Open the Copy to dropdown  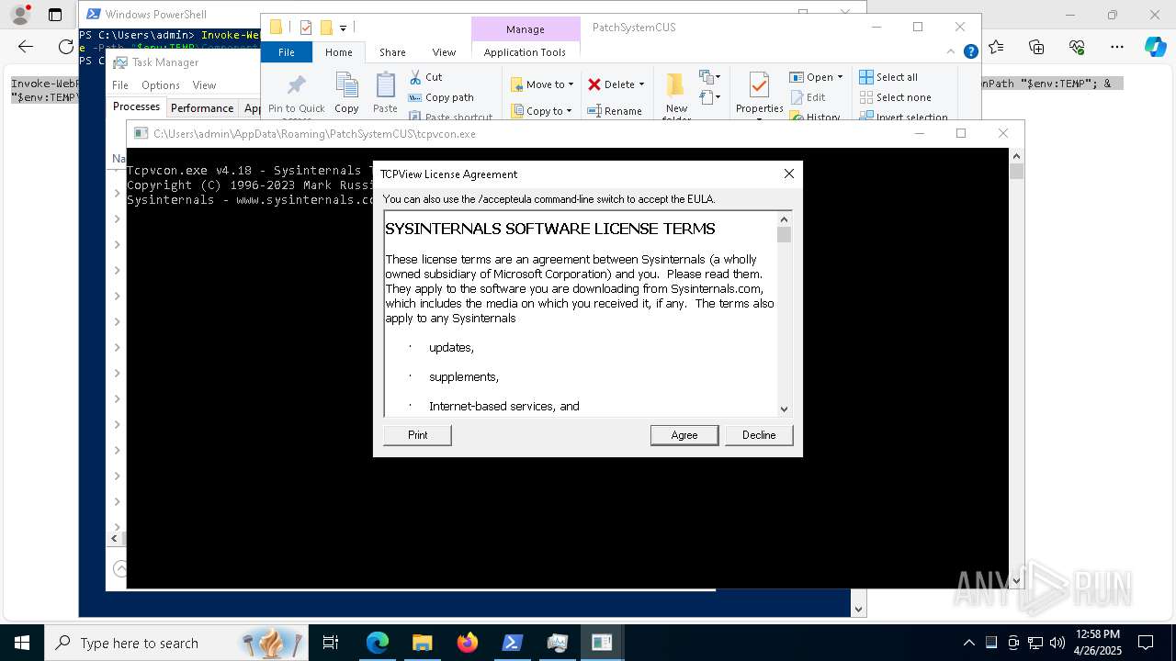(542, 111)
